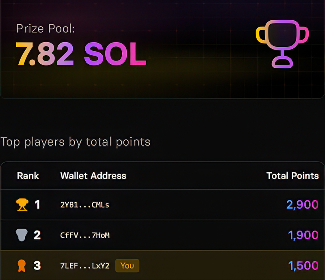Click "Top players by total points" heading
The width and height of the screenshot is (325, 280).
coord(76,142)
